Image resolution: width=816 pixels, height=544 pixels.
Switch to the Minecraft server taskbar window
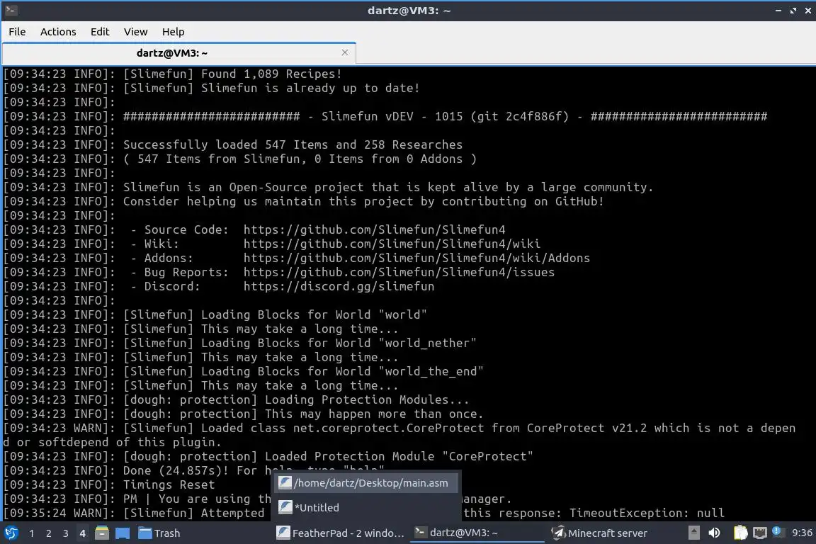click(x=599, y=533)
